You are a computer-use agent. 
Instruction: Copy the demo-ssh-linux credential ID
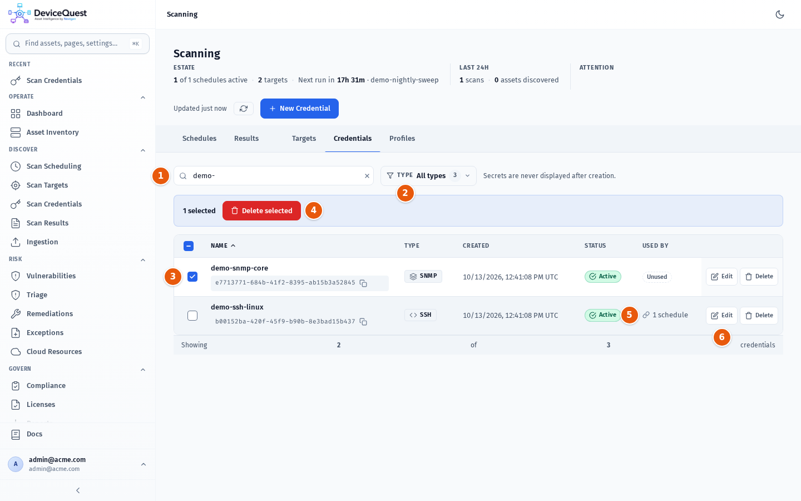coord(363,322)
